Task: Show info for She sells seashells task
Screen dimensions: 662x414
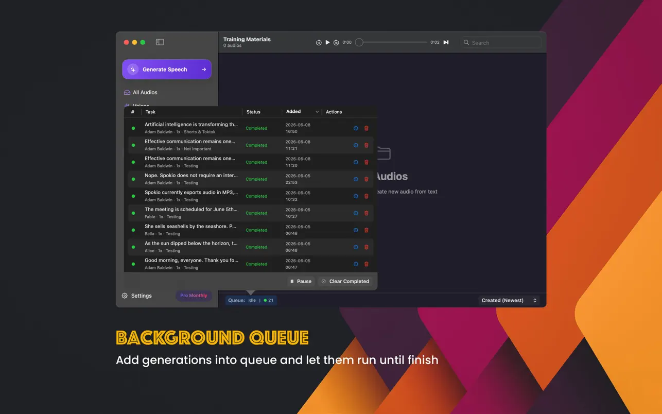Action: point(356,230)
